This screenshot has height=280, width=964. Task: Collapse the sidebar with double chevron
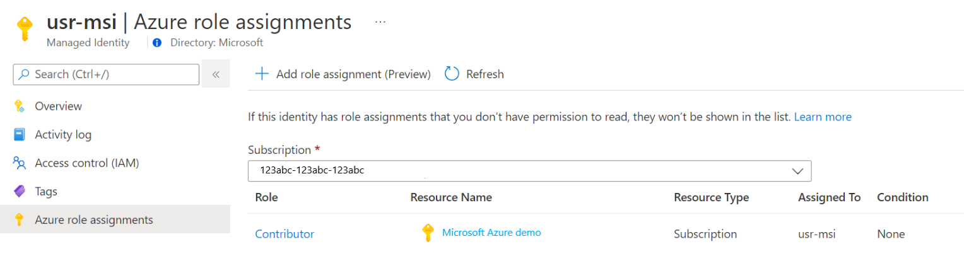click(x=216, y=74)
